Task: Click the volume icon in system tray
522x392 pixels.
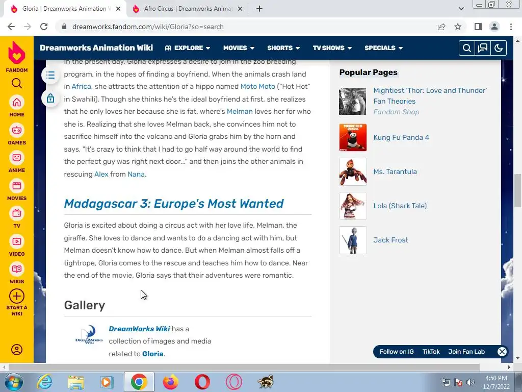Action: [471, 382]
